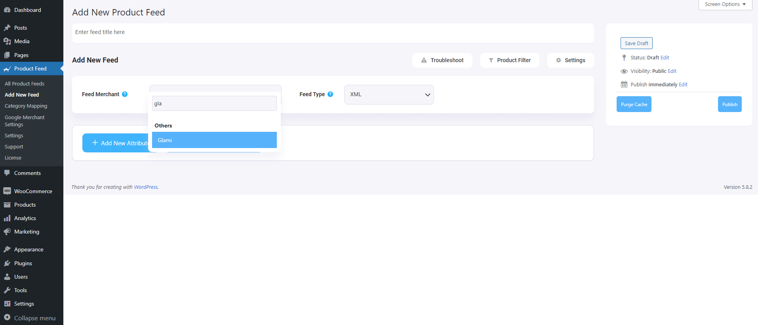Click the Save Draft button

(x=636, y=43)
